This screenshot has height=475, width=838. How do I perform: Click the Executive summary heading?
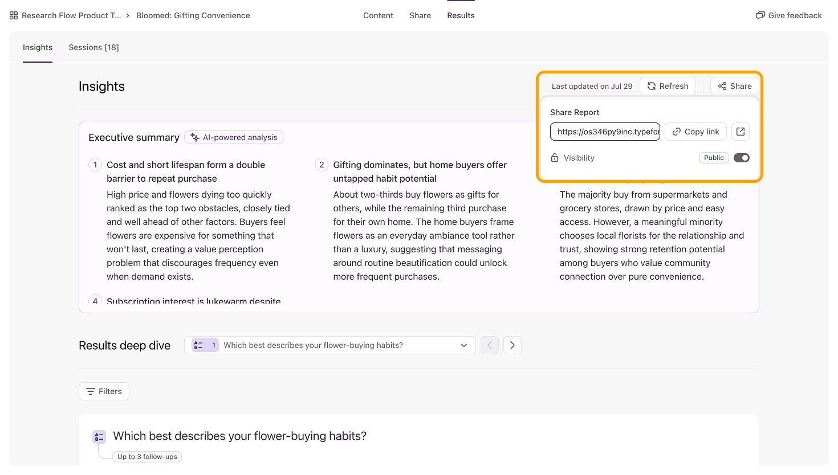pos(134,137)
